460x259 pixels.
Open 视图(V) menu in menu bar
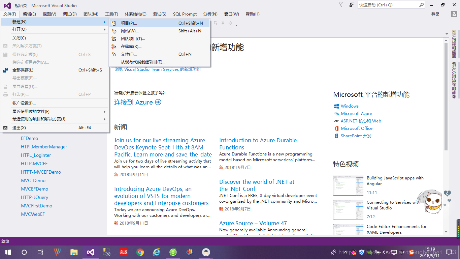pyautogui.click(x=50, y=14)
